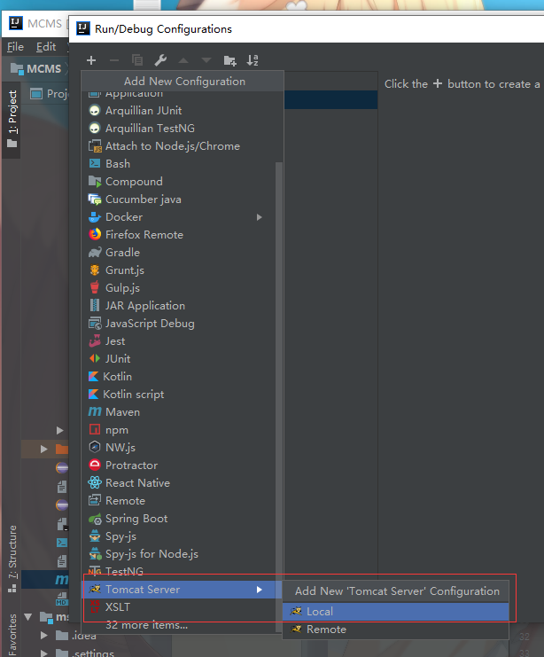Select Spring Boot configuration

[x=179, y=519]
